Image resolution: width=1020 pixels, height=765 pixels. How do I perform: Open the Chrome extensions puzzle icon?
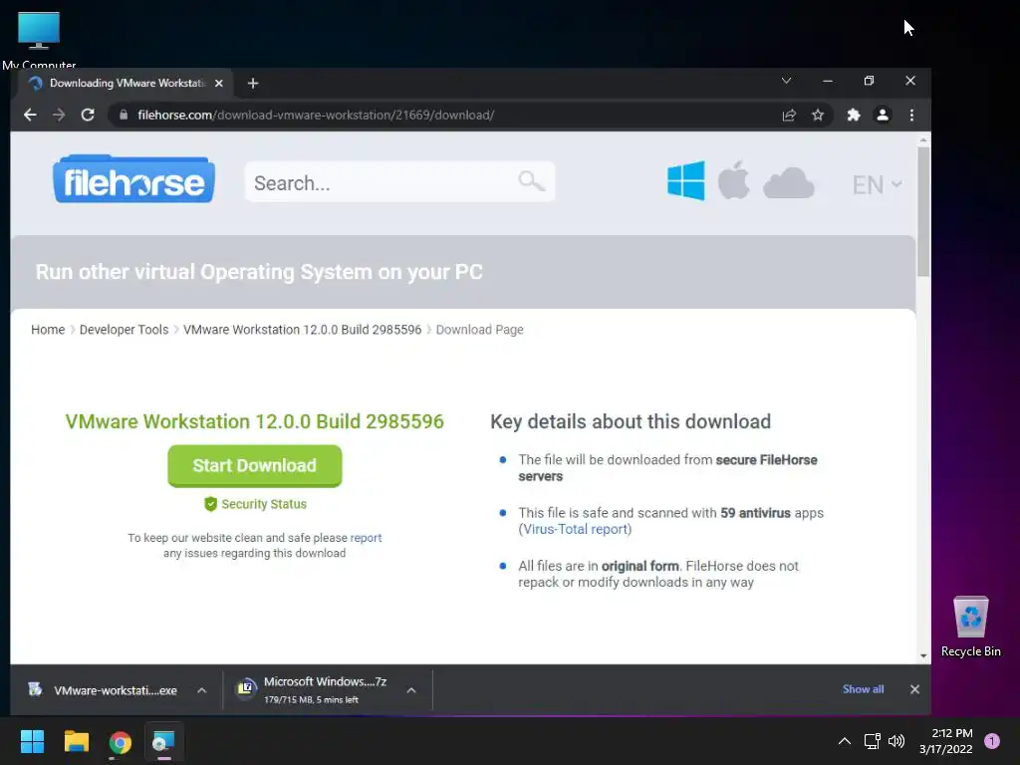pyautogui.click(x=854, y=116)
